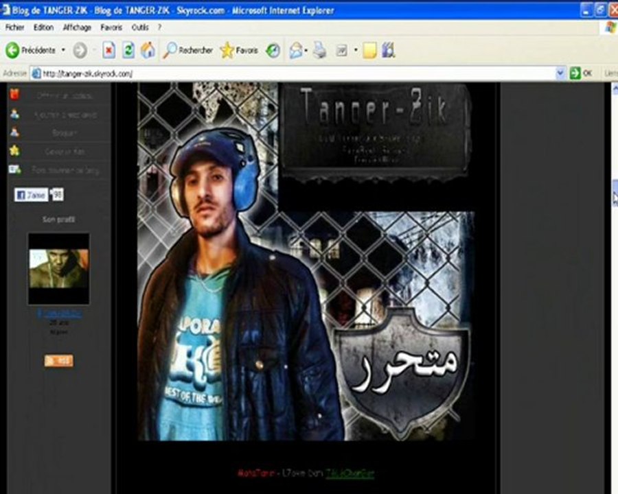The width and height of the screenshot is (618, 494).
Task: Click the gift link text in sidebar
Action: tap(65, 96)
